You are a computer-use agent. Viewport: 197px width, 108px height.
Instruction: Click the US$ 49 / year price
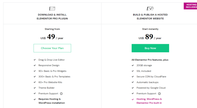click(x=52, y=37)
